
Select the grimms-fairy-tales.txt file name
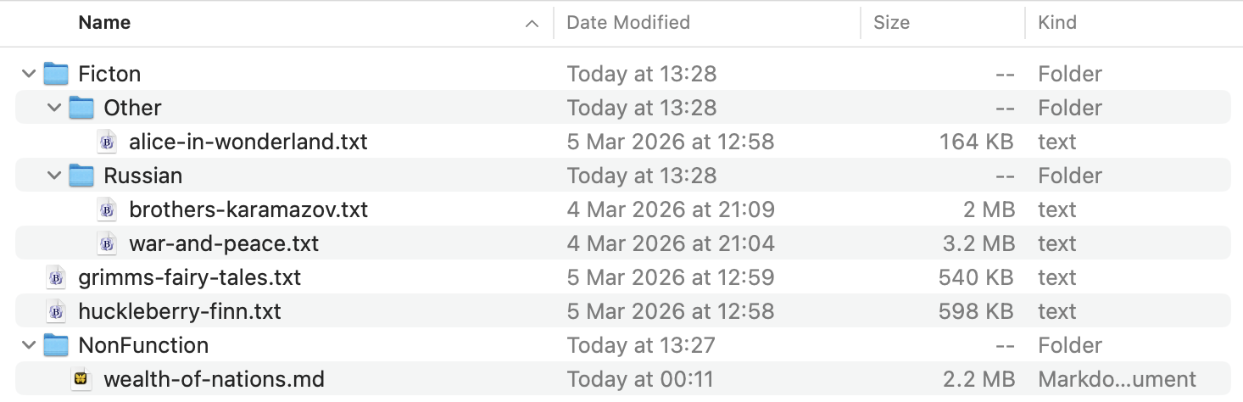point(189,277)
